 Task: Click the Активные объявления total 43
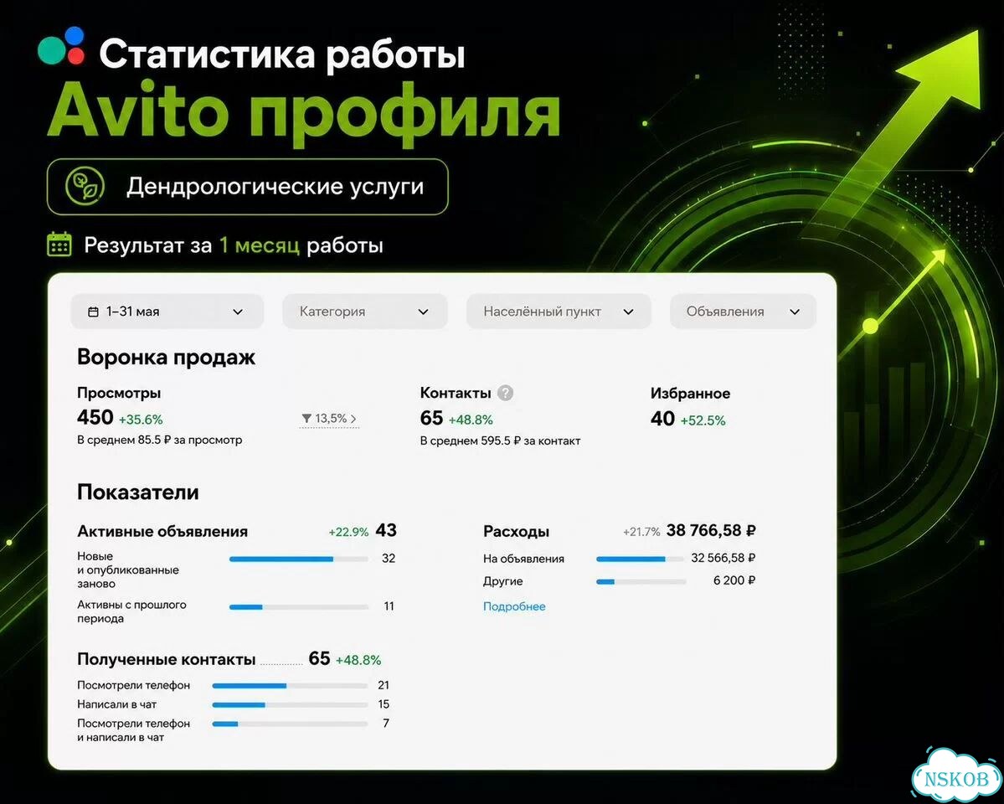click(x=386, y=530)
